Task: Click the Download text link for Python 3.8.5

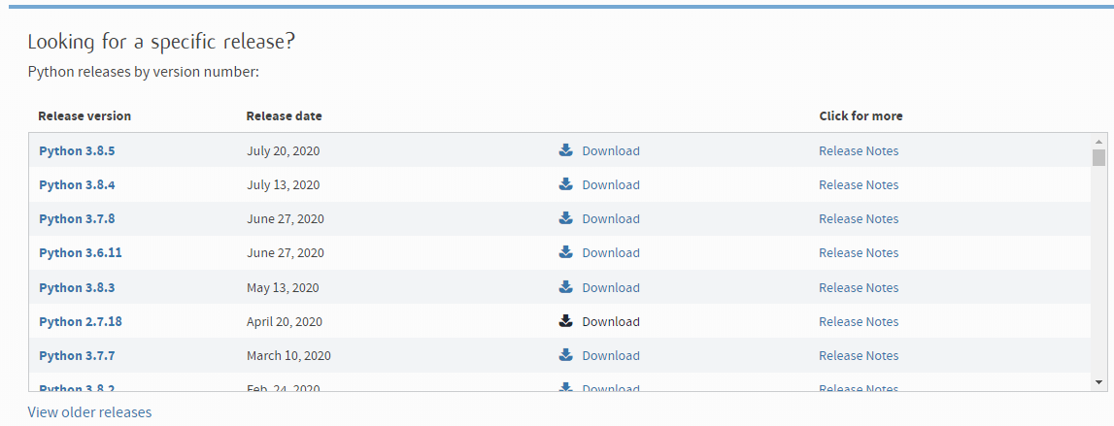Action: (x=611, y=151)
